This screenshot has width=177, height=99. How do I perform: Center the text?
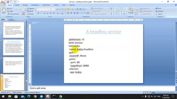click(x=71, y=13)
